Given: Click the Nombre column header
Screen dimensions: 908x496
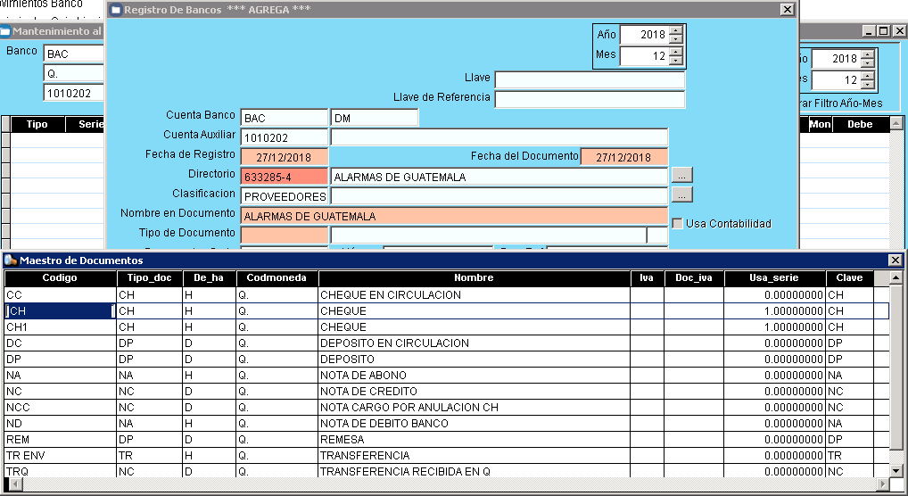Looking at the screenshot, I should click(x=474, y=278).
